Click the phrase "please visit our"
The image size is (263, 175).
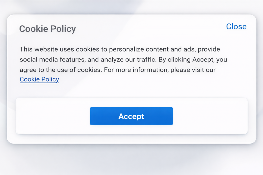193,70
